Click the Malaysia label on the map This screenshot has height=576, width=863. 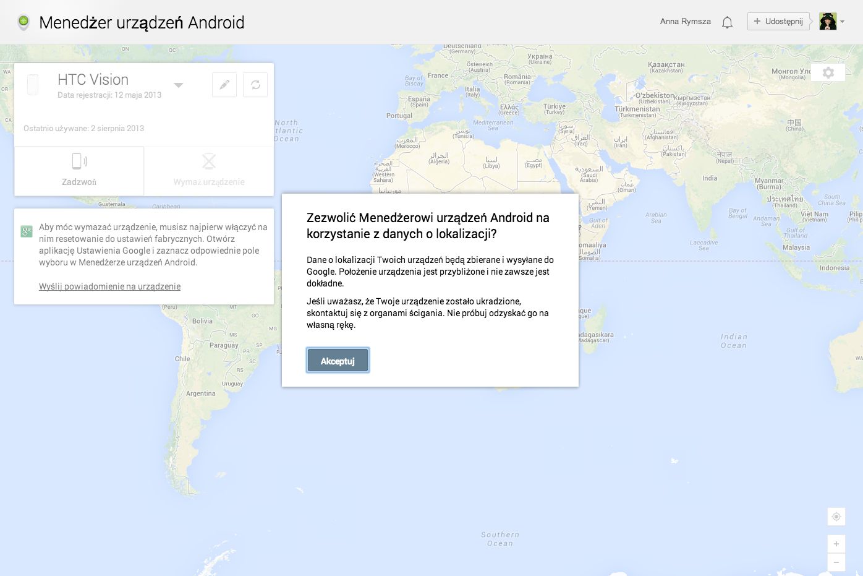pos(796,247)
